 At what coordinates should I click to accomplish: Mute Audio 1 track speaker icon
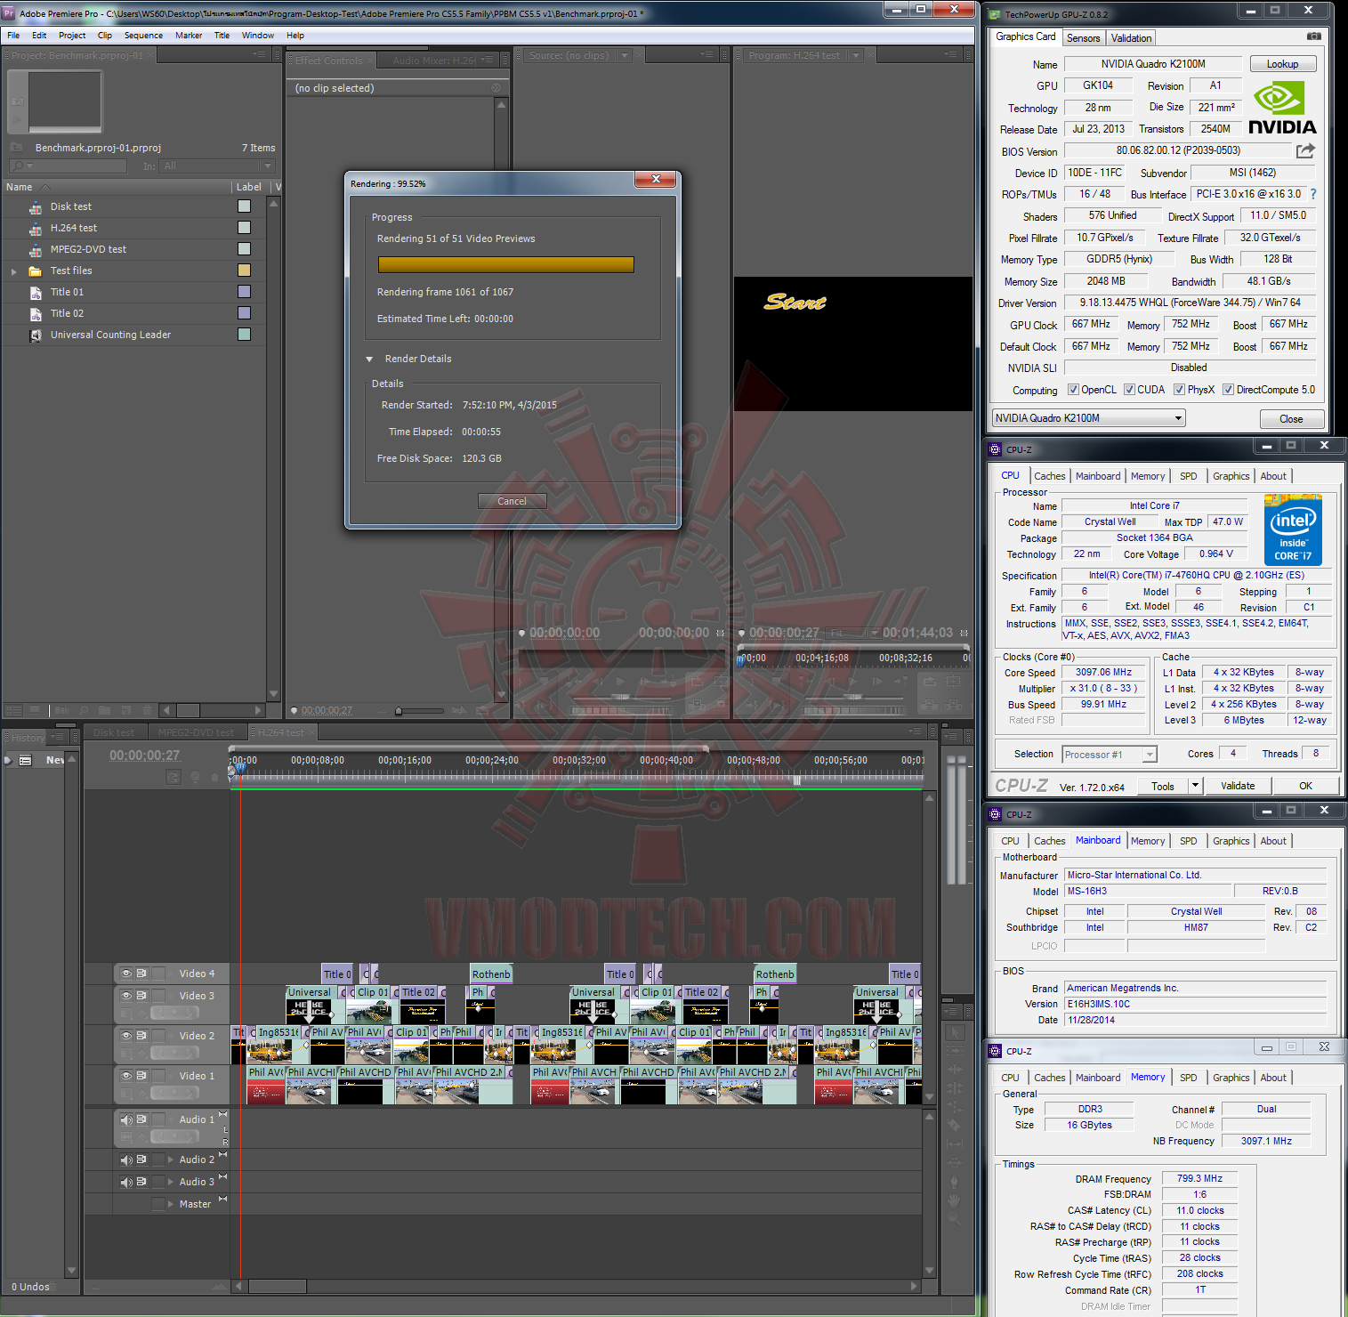coord(126,1119)
